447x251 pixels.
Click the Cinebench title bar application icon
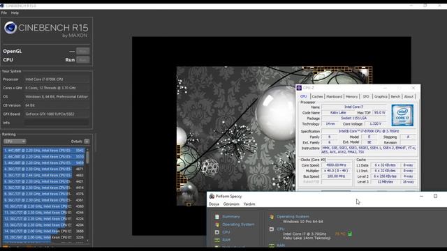[x=2, y=6]
